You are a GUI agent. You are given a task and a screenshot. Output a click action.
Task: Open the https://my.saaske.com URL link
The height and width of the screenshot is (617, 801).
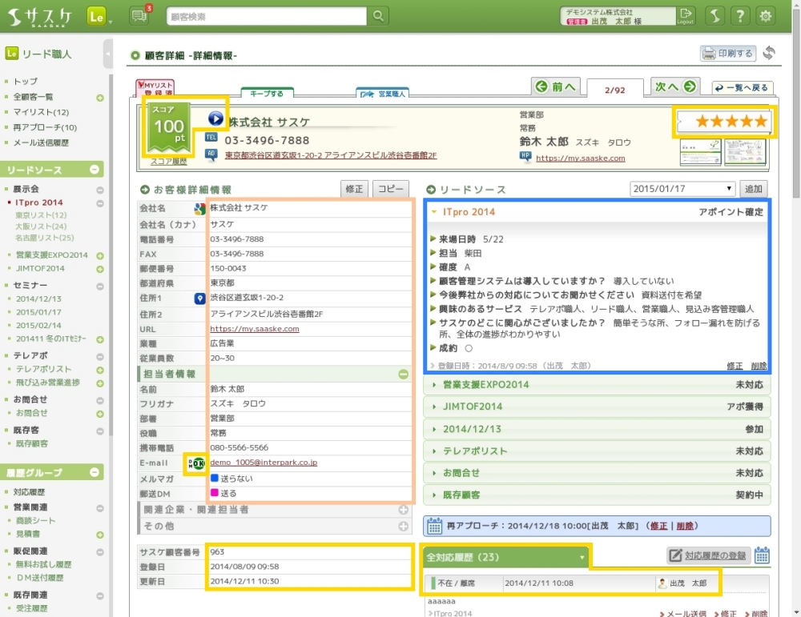click(255, 329)
